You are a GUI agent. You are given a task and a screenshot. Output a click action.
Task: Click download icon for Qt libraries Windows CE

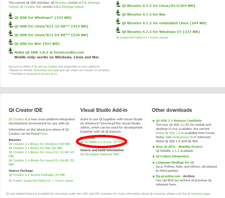click(x=118, y=30)
